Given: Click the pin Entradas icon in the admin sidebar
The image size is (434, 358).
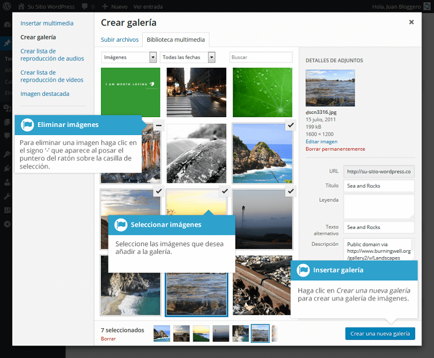Looking at the screenshot, I should [7, 43].
